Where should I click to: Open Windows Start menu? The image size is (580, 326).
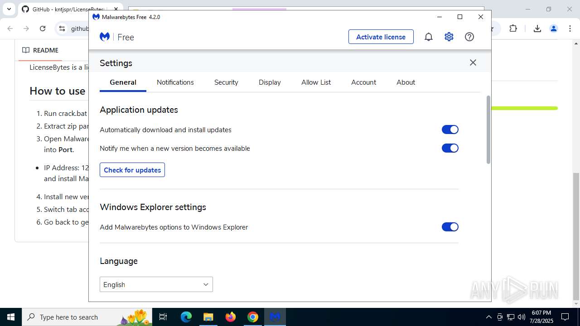11,317
